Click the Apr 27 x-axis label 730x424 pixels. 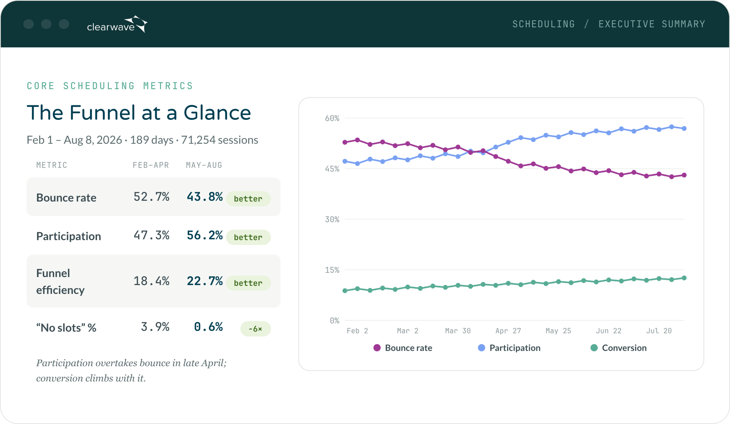(x=508, y=331)
